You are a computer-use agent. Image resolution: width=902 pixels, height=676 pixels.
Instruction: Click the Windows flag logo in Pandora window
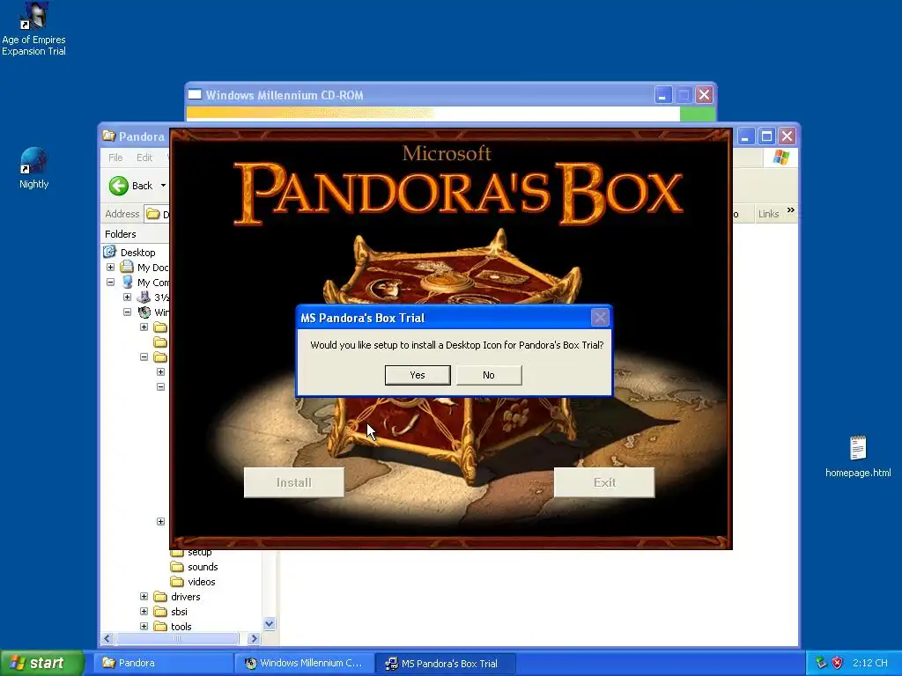pos(780,157)
